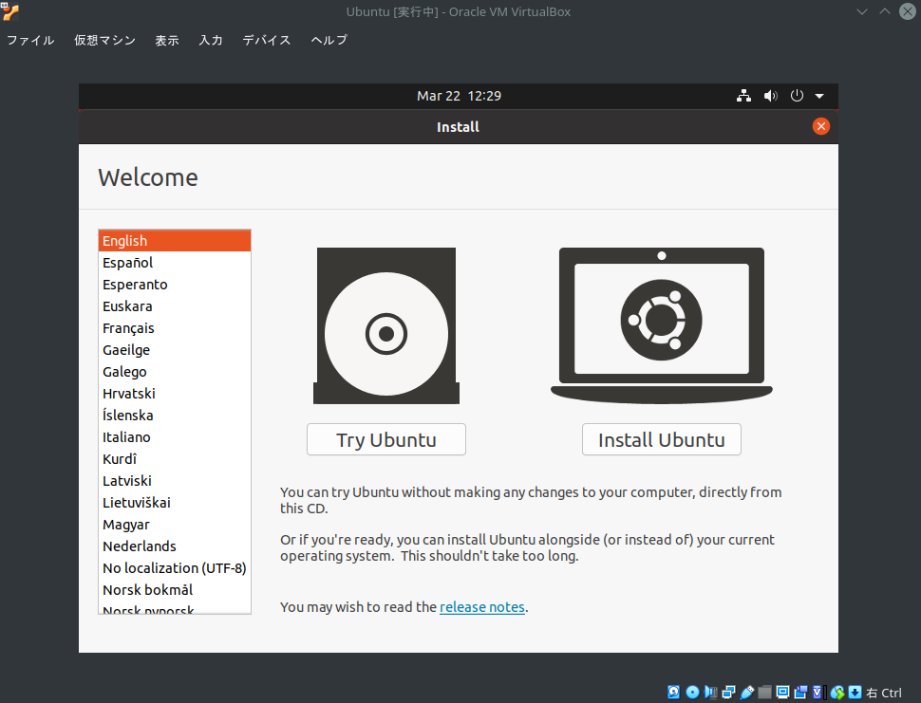Select No localization (UTF-8) in the list
This screenshot has height=703, width=921.
pyautogui.click(x=175, y=568)
